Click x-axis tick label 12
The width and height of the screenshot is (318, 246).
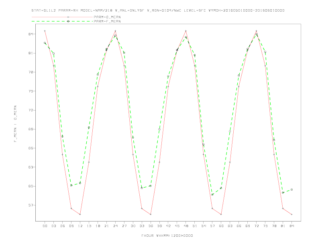(80, 226)
